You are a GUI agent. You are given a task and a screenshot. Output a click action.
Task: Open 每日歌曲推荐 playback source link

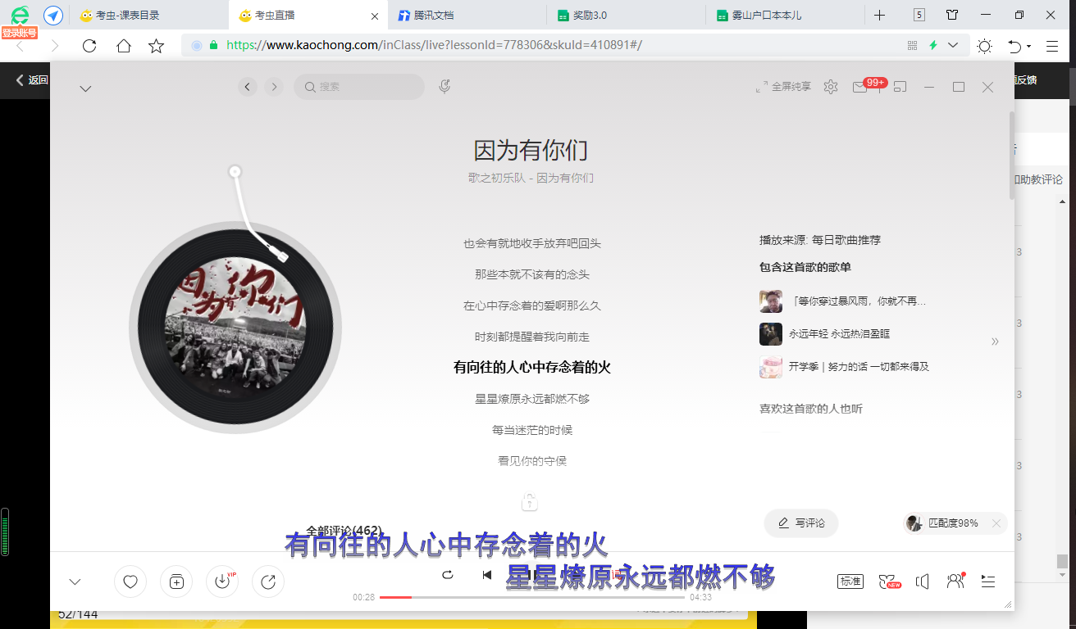(846, 240)
